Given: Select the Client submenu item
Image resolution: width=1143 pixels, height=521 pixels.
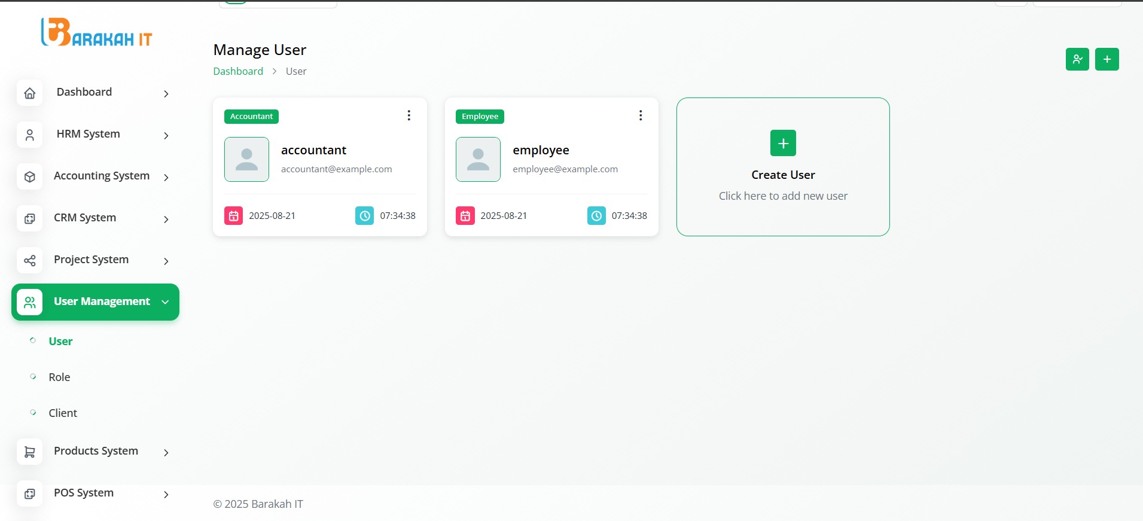Looking at the screenshot, I should [63, 413].
